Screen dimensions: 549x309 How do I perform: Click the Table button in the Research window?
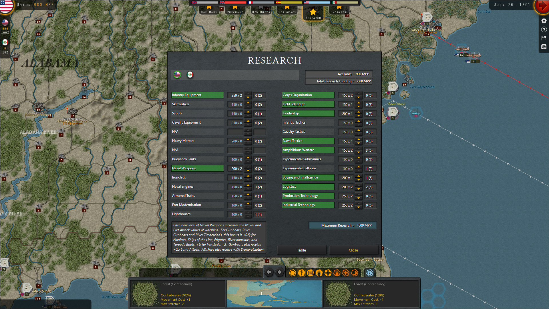(x=302, y=250)
